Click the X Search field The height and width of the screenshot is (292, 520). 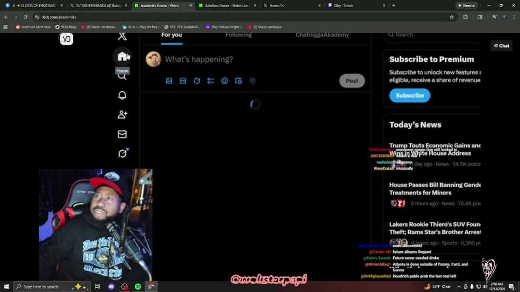click(x=432, y=35)
